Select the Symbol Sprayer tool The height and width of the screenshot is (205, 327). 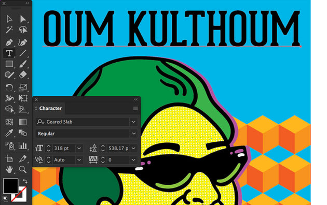pos(9,146)
